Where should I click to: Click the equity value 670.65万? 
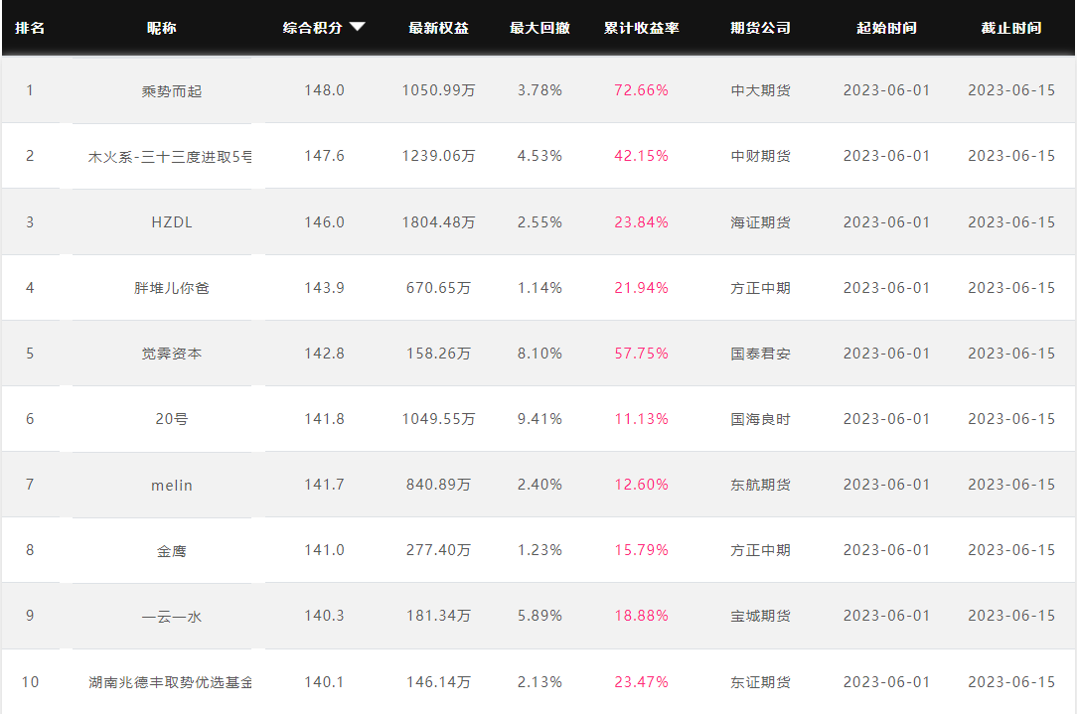pyautogui.click(x=439, y=288)
